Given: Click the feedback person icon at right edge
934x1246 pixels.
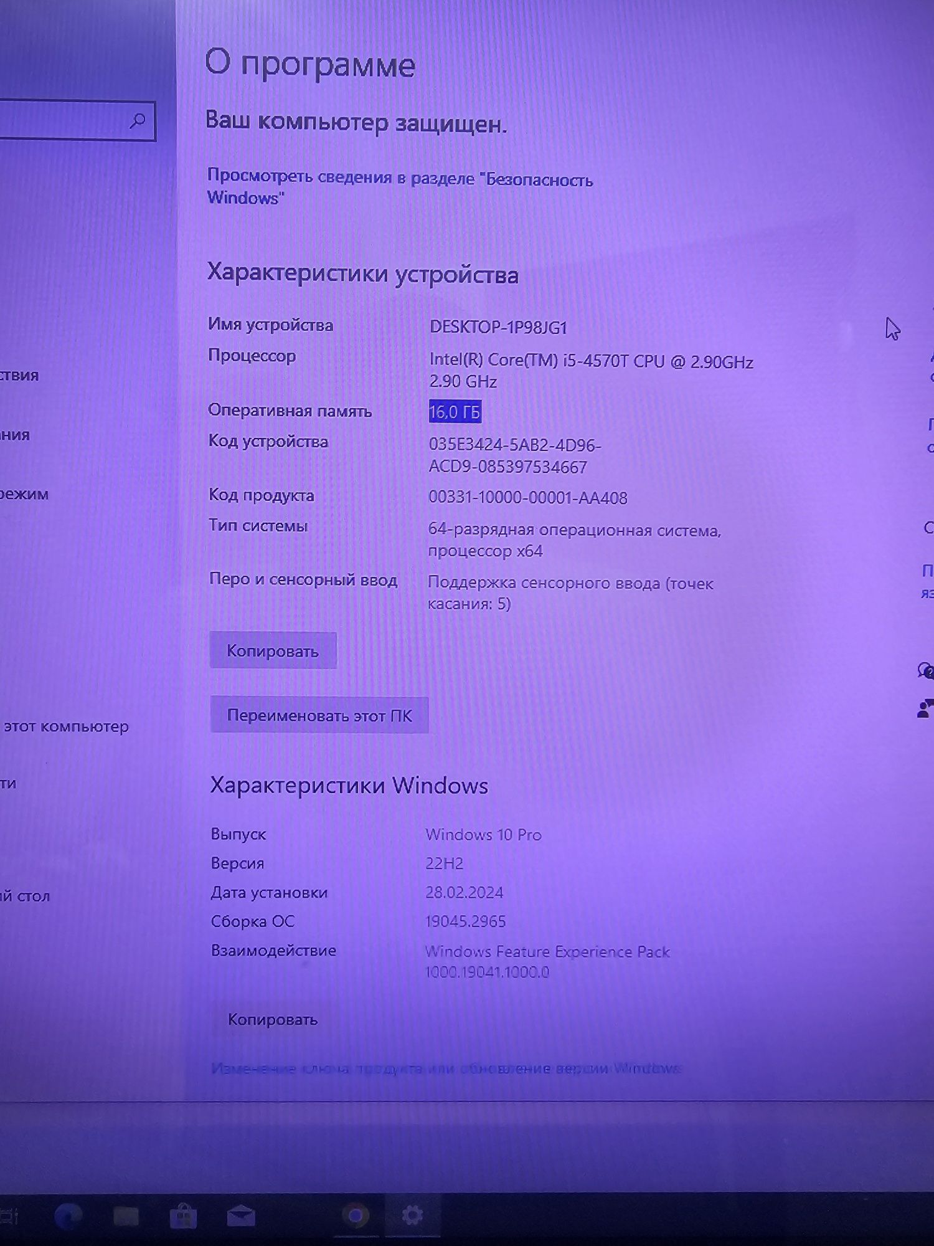Looking at the screenshot, I should (x=925, y=708).
